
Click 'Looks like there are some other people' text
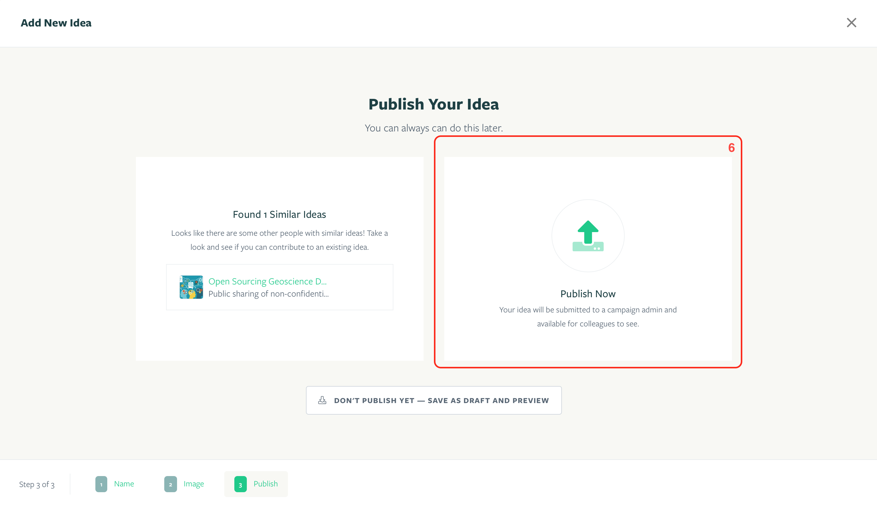[x=279, y=240]
